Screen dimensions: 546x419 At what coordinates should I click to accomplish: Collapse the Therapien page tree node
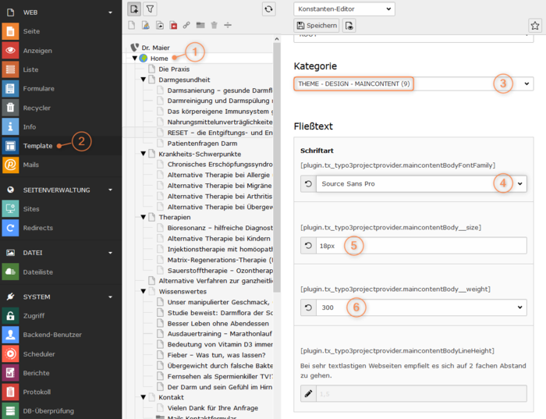(144, 217)
